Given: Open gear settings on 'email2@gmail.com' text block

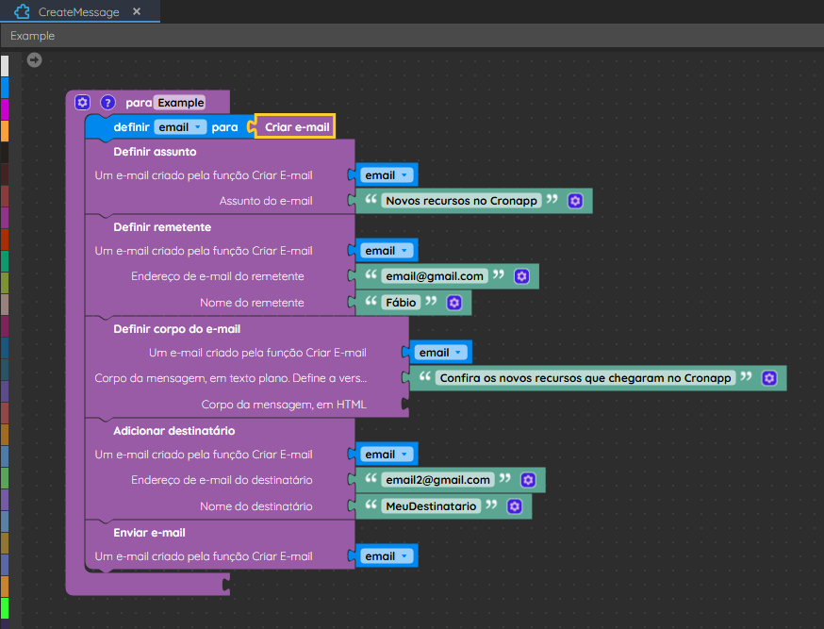Looking at the screenshot, I should tap(528, 480).
